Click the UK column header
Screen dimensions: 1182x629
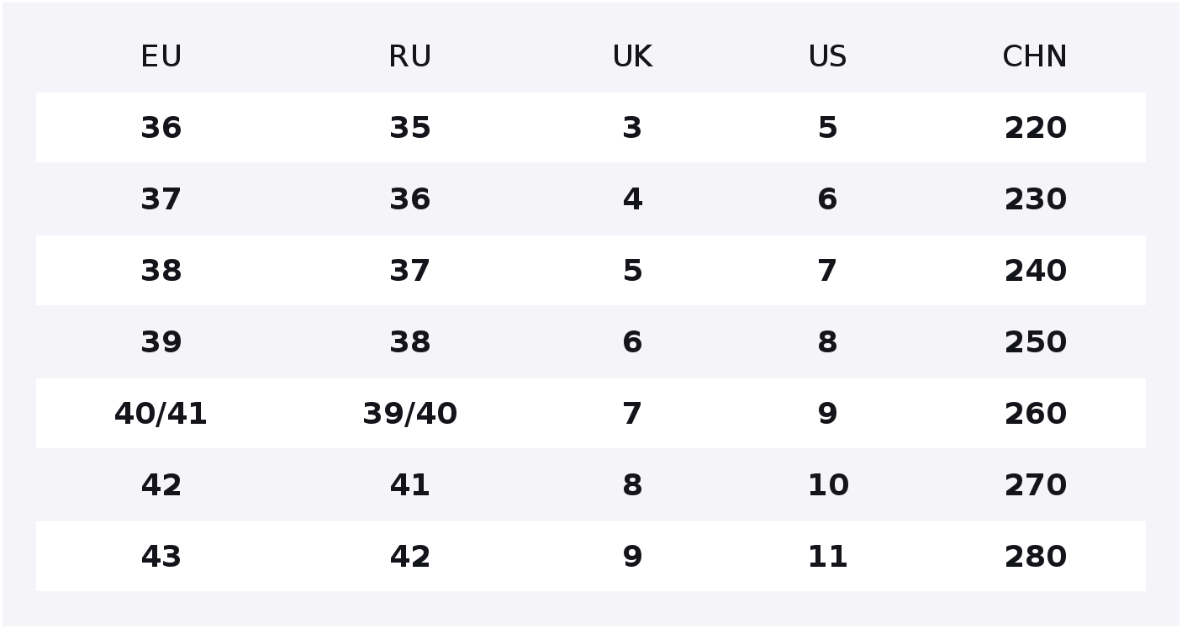coord(631,57)
